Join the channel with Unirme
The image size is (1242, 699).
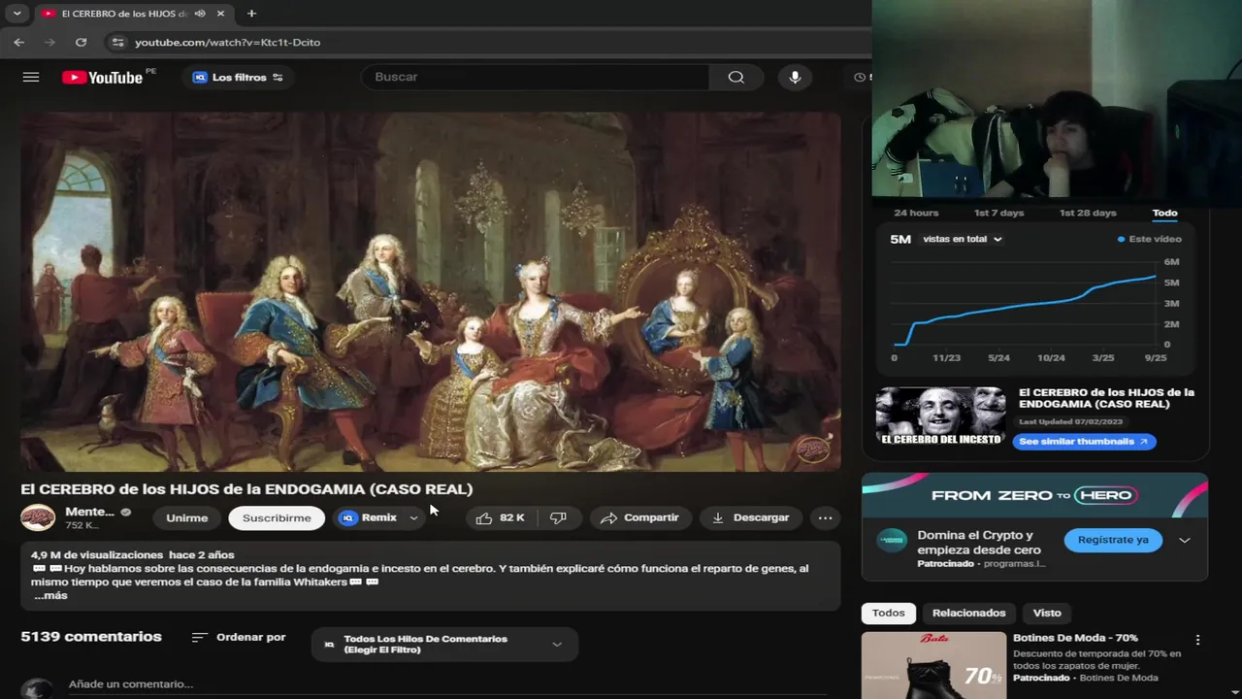pos(187,517)
